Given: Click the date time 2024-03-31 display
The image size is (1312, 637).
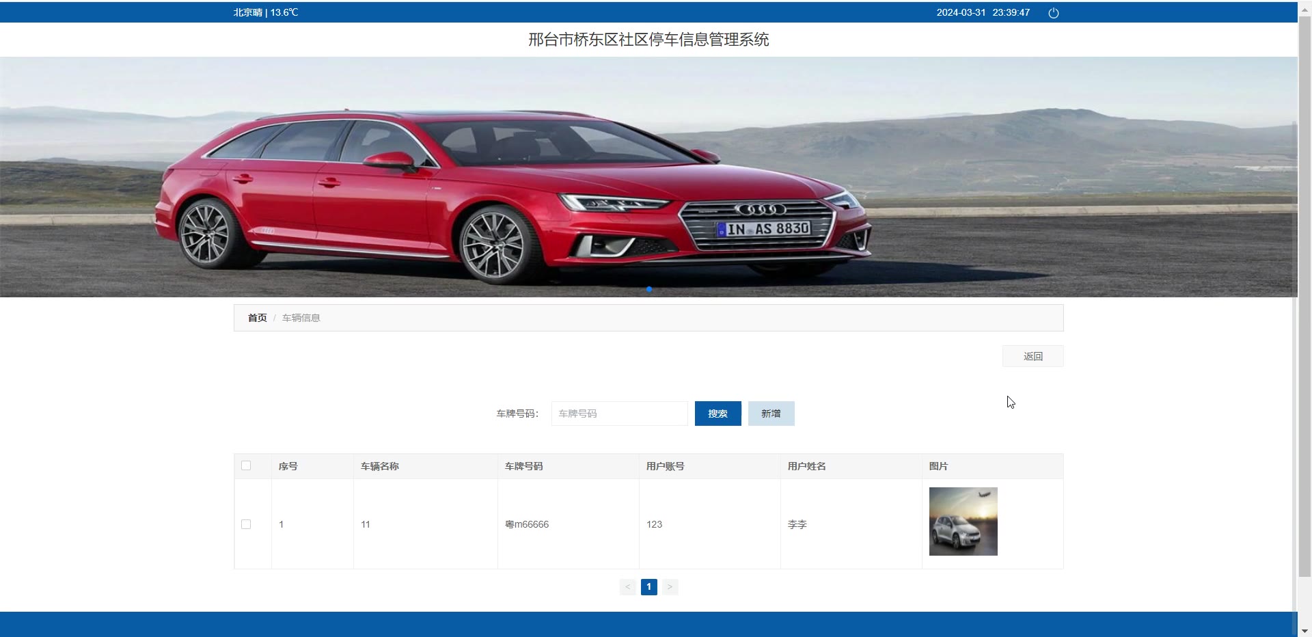Looking at the screenshot, I should [983, 12].
